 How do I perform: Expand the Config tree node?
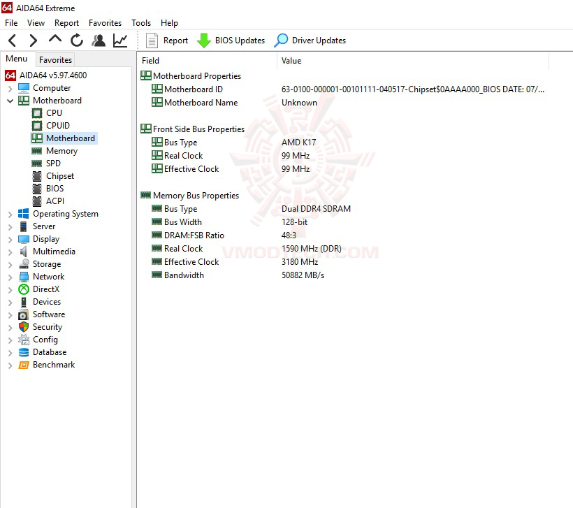click(10, 340)
